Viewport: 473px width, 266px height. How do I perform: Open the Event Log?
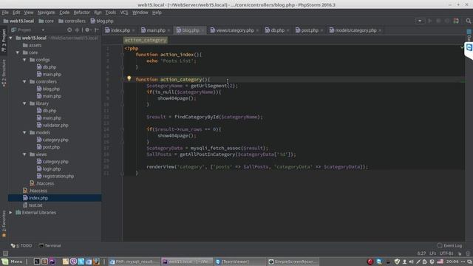449,245
